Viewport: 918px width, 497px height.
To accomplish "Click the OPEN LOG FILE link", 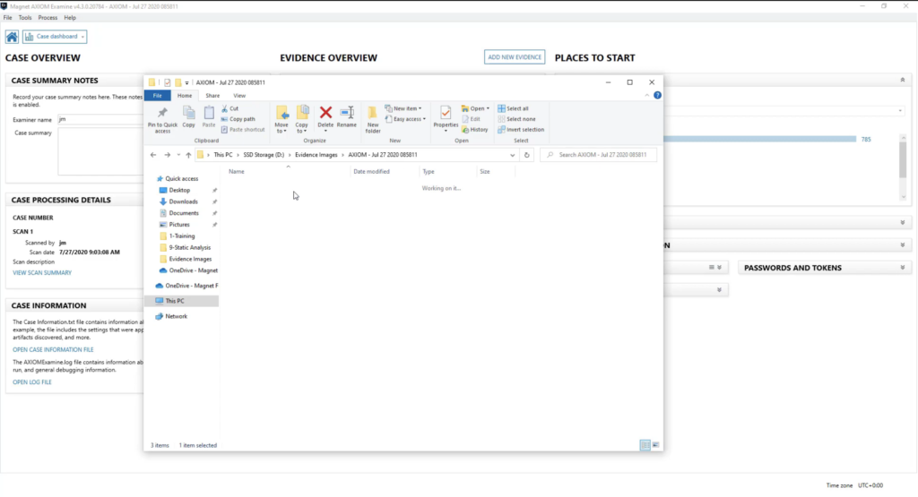I will (x=32, y=382).
